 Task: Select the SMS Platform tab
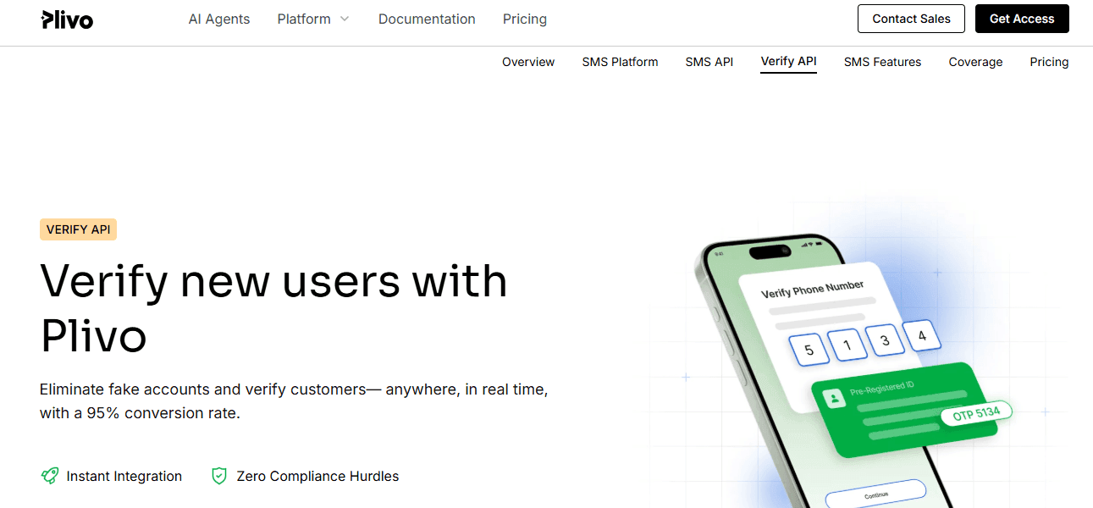click(x=620, y=62)
